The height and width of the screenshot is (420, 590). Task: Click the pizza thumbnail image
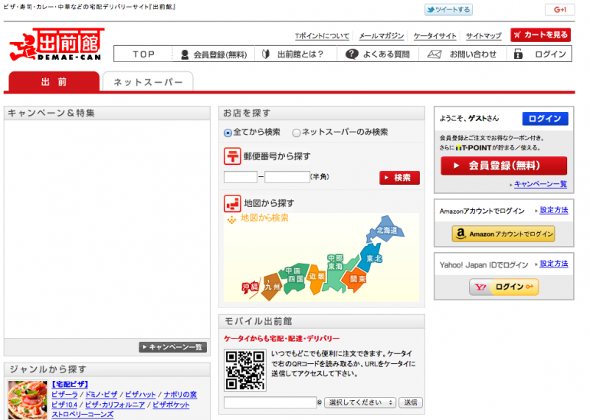click(28, 399)
